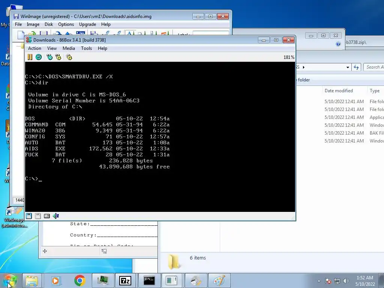Open the Help menu in WinImage
This screenshot has width=384, height=288.
pos(106,24)
